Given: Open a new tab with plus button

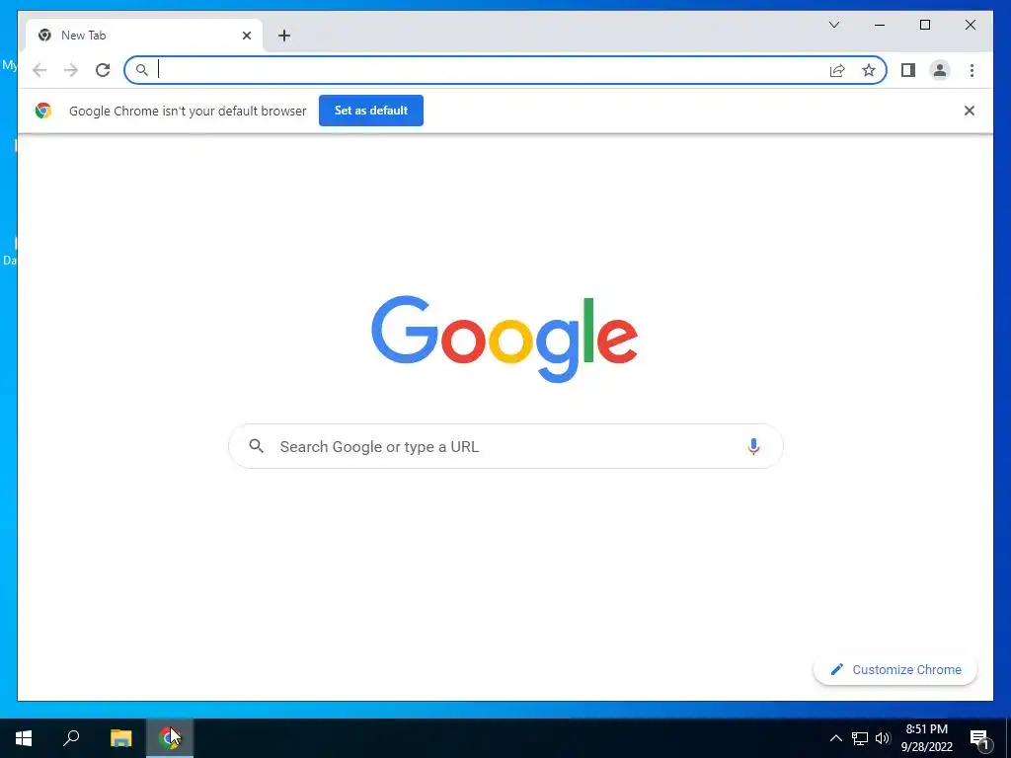Looking at the screenshot, I should tap(284, 36).
